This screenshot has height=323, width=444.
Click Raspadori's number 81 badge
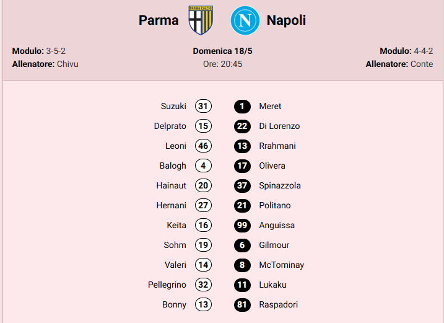[242, 304]
